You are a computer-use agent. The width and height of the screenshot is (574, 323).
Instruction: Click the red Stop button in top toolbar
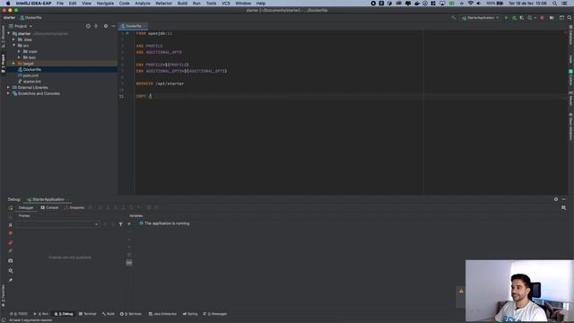point(542,18)
